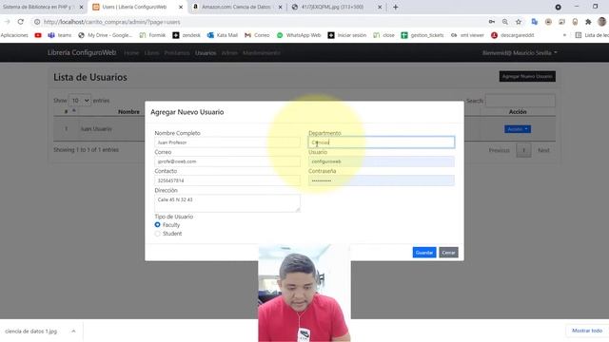Go to the Next page of the table
Image resolution: width=609 pixels, height=342 pixels.
coord(543,150)
